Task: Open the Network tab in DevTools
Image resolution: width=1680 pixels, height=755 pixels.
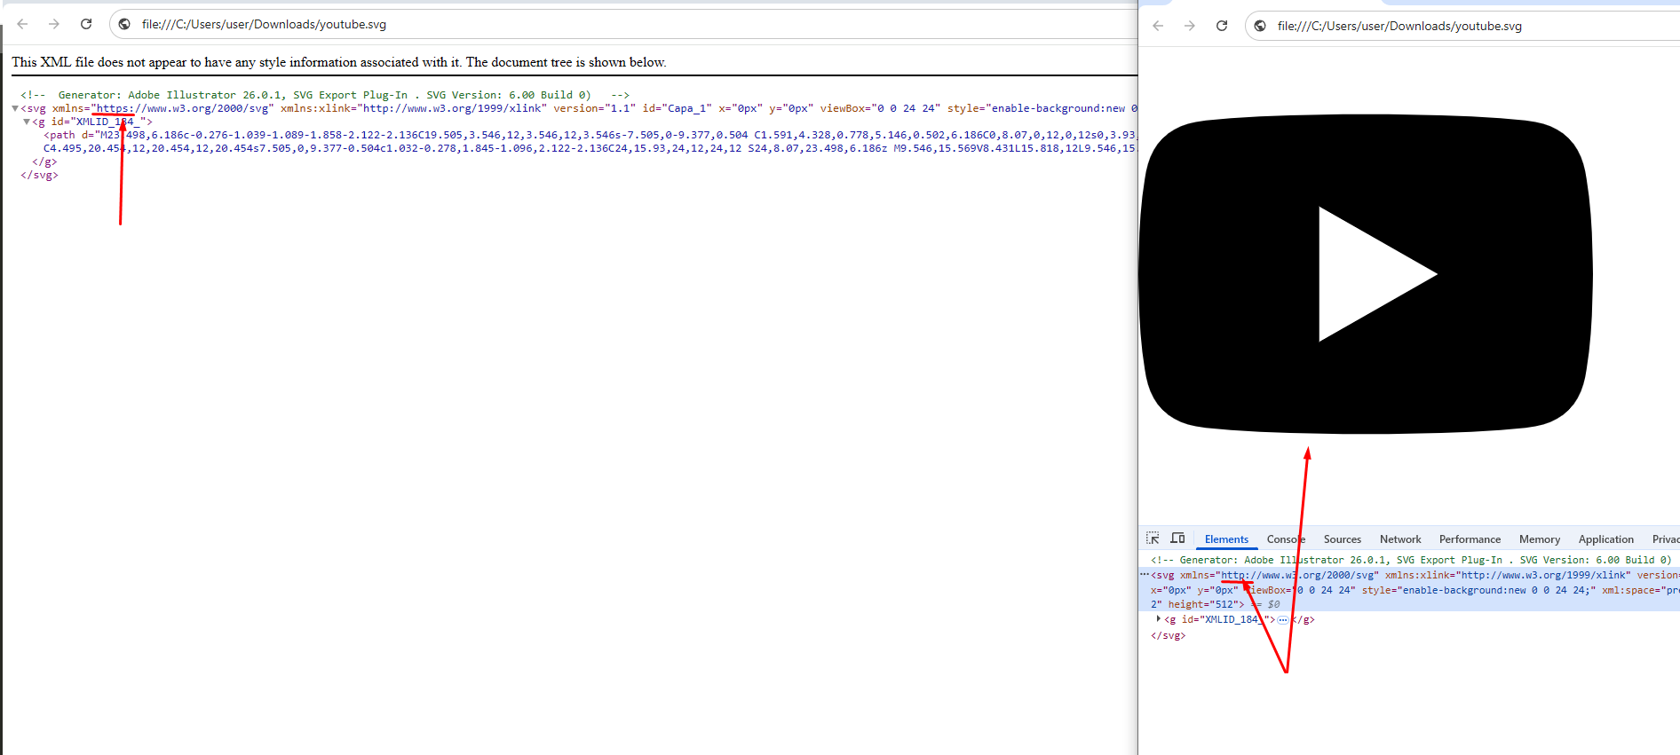Action: tap(1400, 539)
